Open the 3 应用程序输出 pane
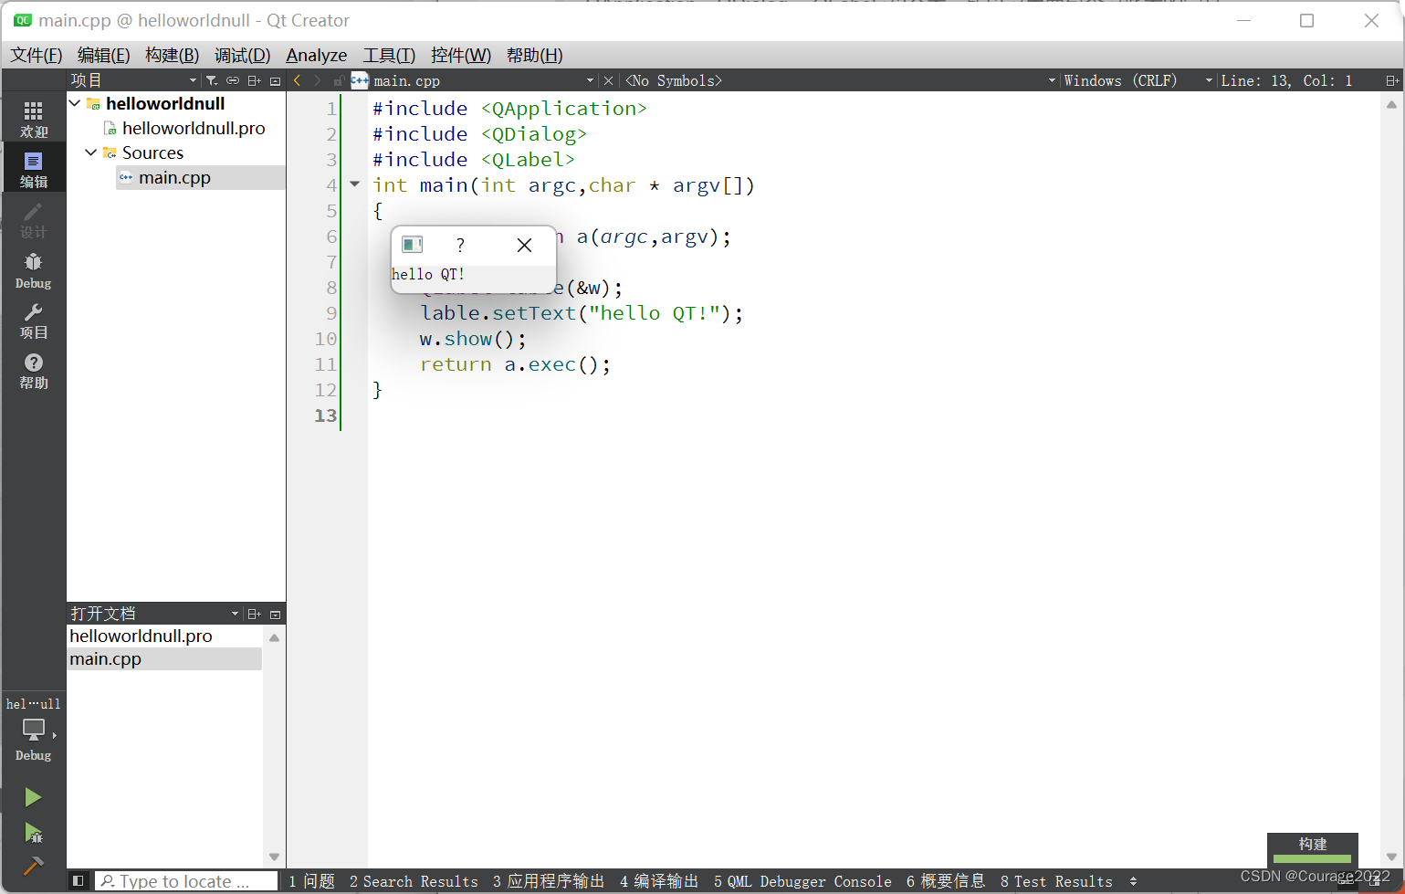The width and height of the screenshot is (1405, 894). (549, 881)
